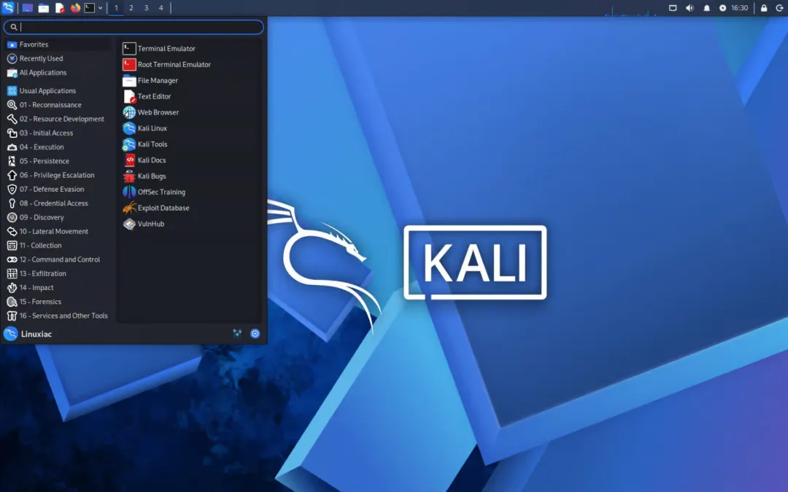Select 03 - Initial Access category
The image size is (788, 492).
tap(58, 133)
